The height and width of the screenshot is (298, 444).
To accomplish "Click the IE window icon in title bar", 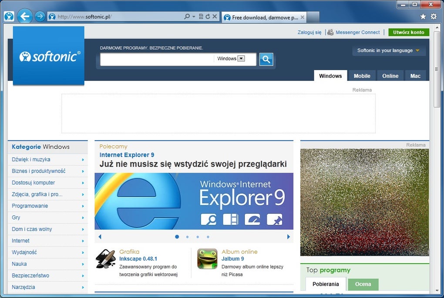I will (x=9, y=17).
